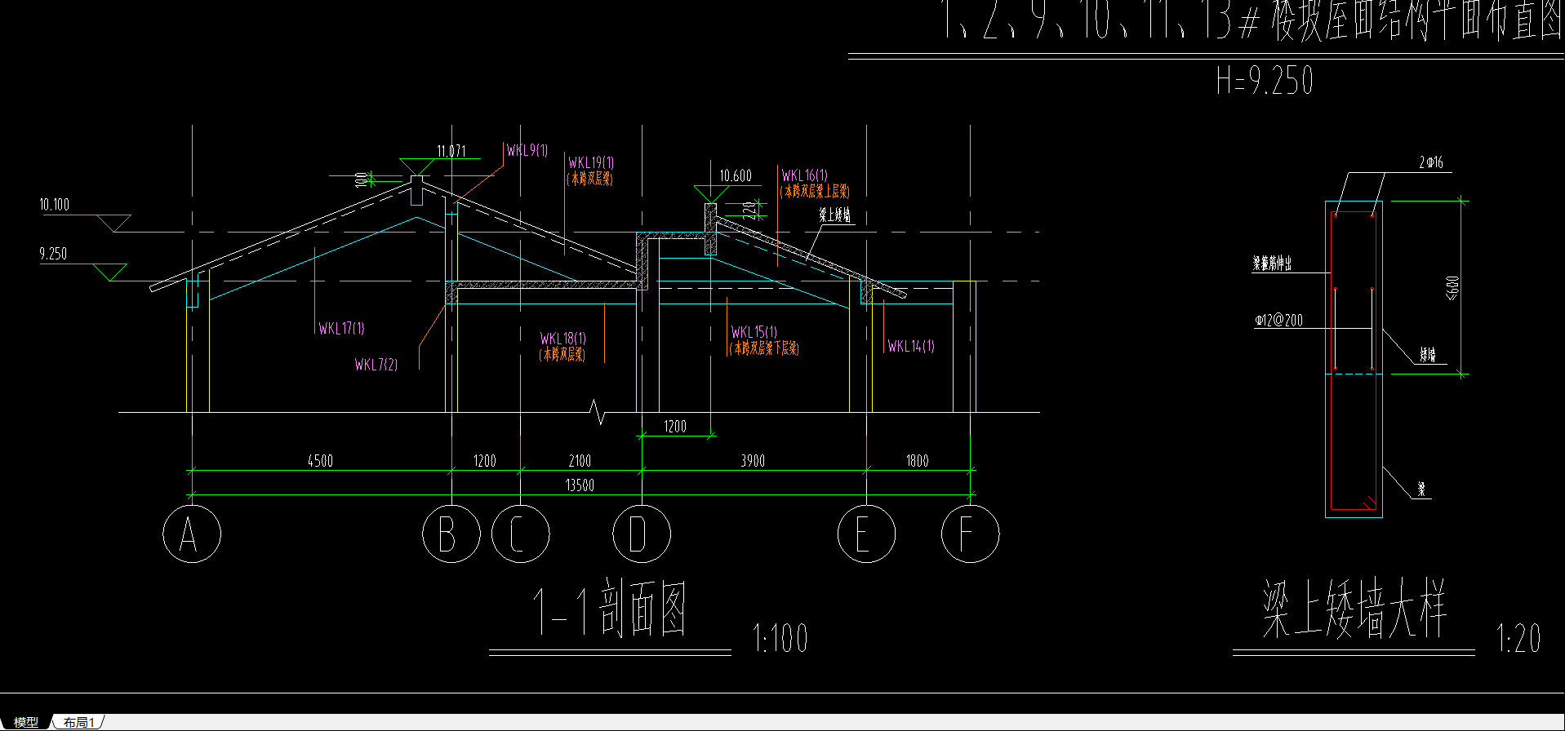Click the 梁 leader label in detail

(x=1421, y=490)
